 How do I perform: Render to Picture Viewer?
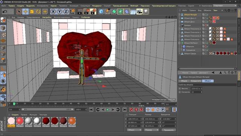87,12
